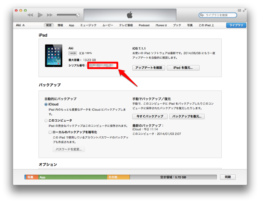Switch to ミュージック tab
260x203 pixels.
click(x=88, y=25)
